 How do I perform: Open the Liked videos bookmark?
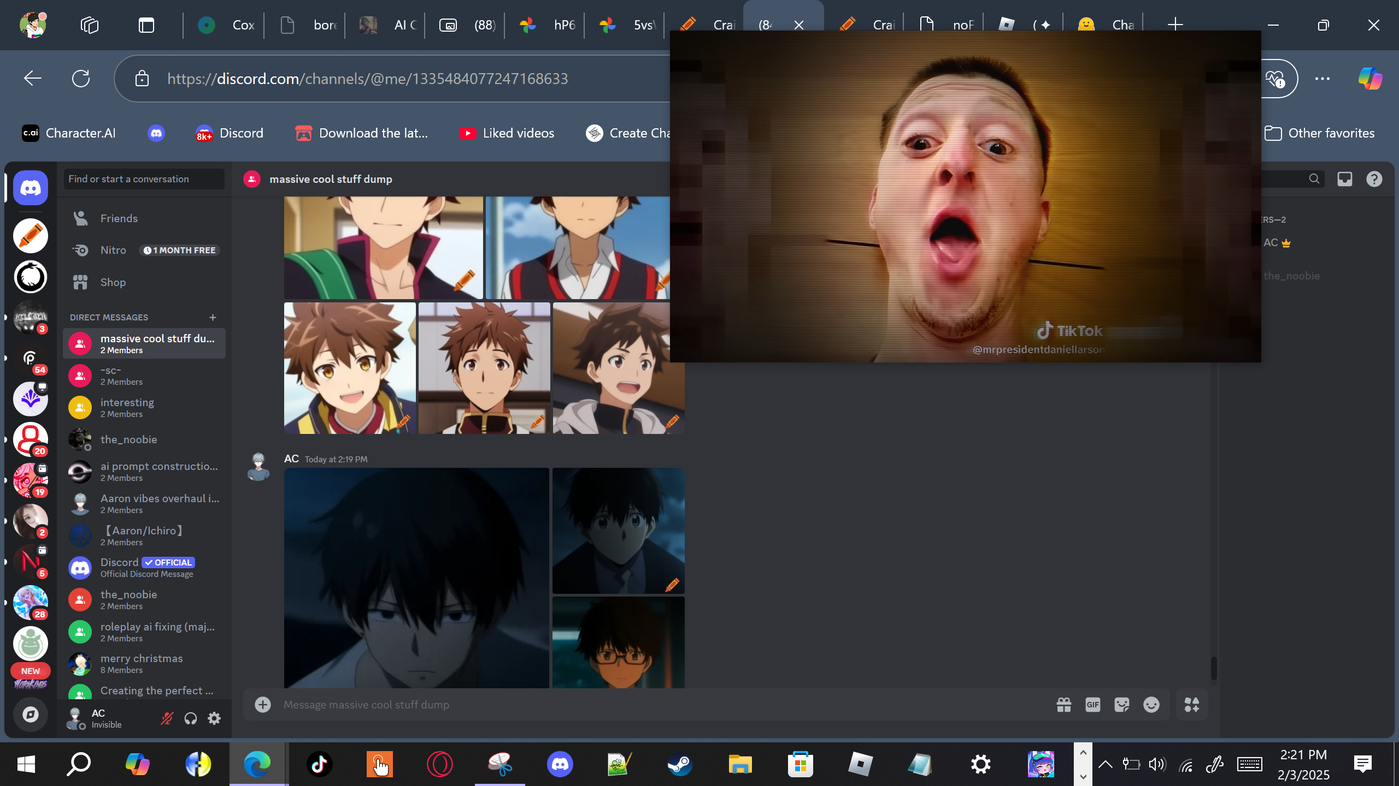(507, 133)
